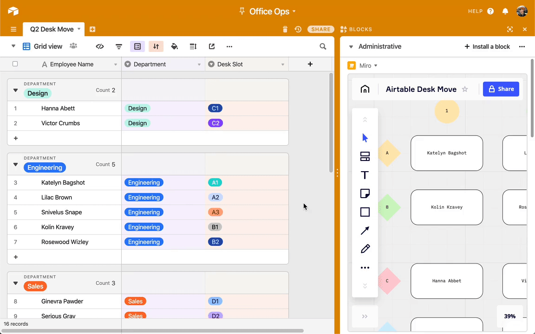Viewport: 535px width, 334px height.
Task: Click the A3 desk slot tag
Action: 215,212
